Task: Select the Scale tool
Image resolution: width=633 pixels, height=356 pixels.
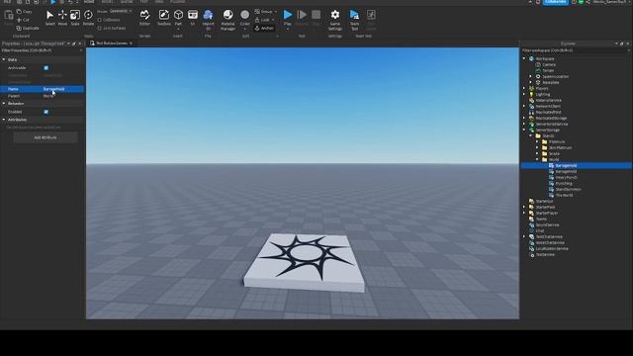Action: (x=75, y=18)
